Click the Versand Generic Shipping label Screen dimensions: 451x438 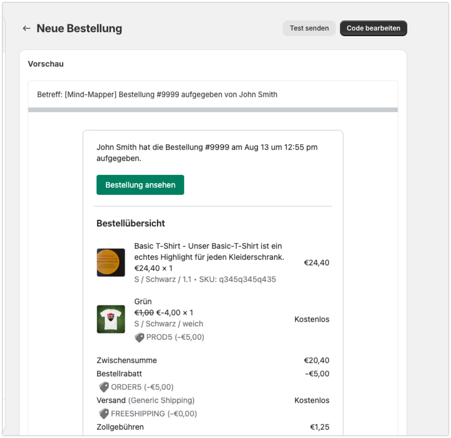(145, 400)
